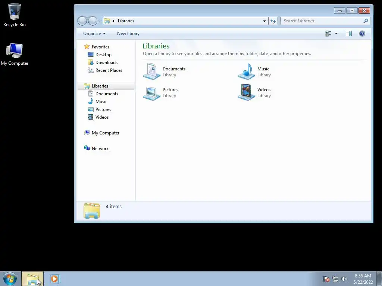The width and height of the screenshot is (382, 286).
Task: Select the Documents library large icon
Action: (151, 71)
